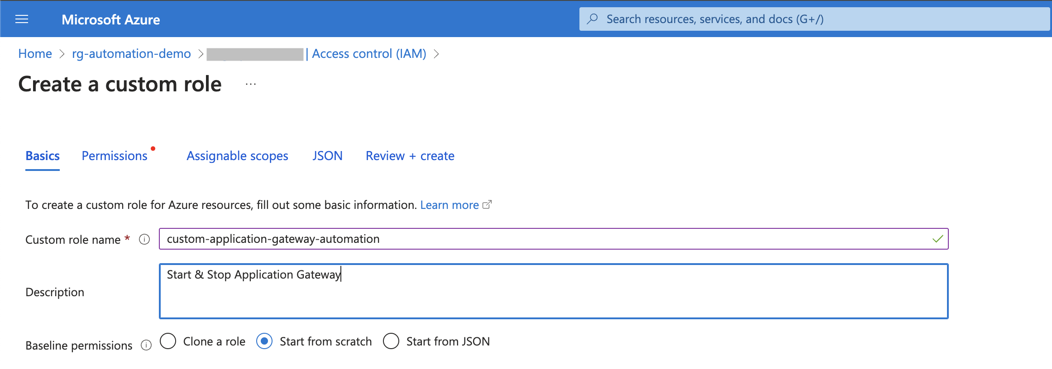Show info for Custom role name
This screenshot has width=1052, height=369.
point(144,240)
